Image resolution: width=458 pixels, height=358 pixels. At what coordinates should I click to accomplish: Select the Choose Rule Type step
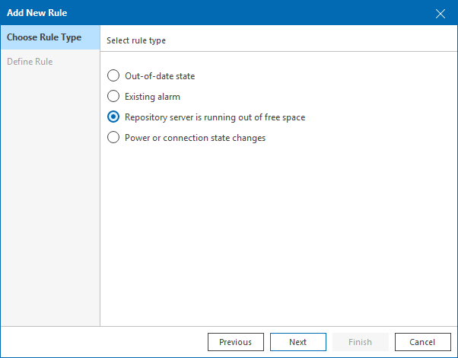(44, 38)
